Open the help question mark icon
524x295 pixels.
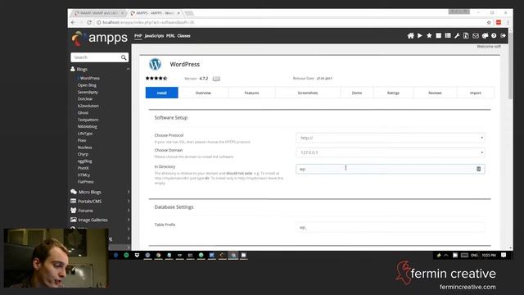[x=494, y=36]
